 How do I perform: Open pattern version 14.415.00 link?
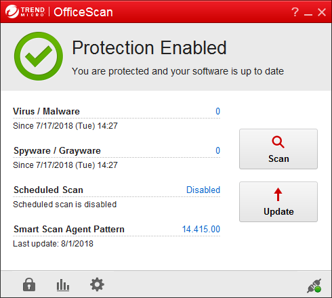[x=201, y=229]
